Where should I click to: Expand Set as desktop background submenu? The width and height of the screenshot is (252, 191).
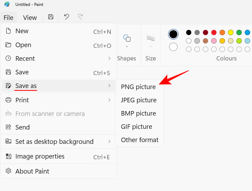click(x=109, y=141)
